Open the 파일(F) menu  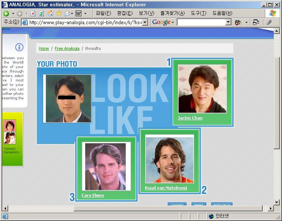click(x=103, y=13)
